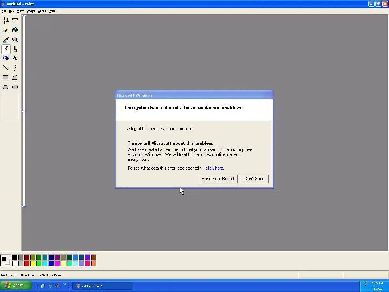Select the Free-Form Select tool
This screenshot has height=292, width=389.
tap(5, 21)
